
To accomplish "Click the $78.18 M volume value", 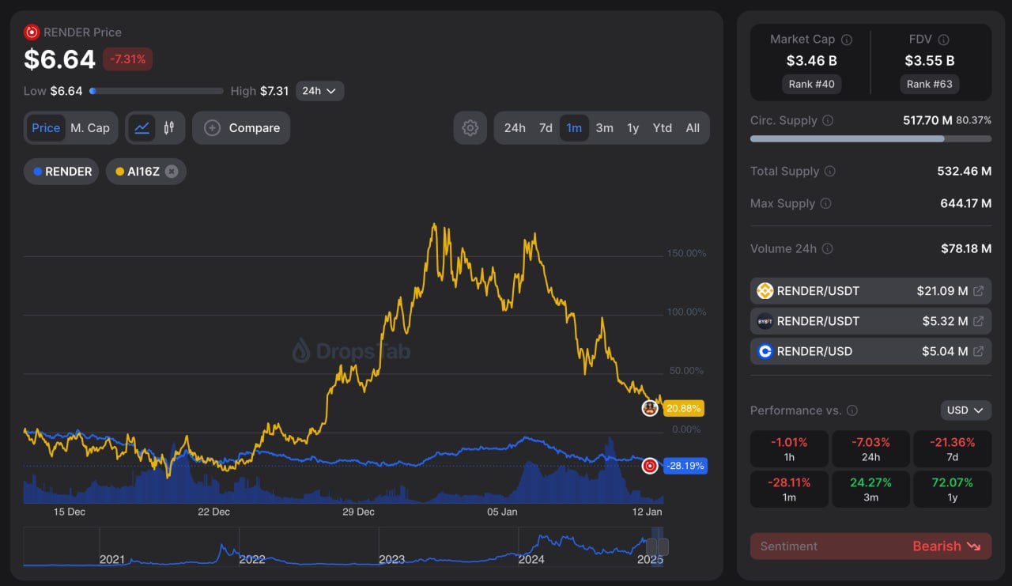I will (x=966, y=248).
